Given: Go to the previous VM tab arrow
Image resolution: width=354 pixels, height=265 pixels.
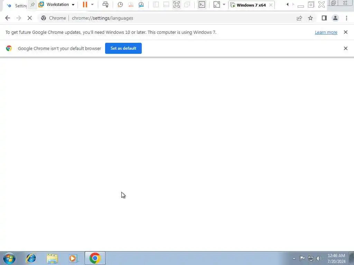Looking at the screenshot, I should 287,4.
